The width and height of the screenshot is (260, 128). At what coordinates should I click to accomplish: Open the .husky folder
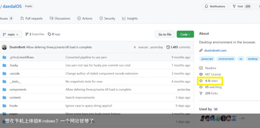click(14, 65)
